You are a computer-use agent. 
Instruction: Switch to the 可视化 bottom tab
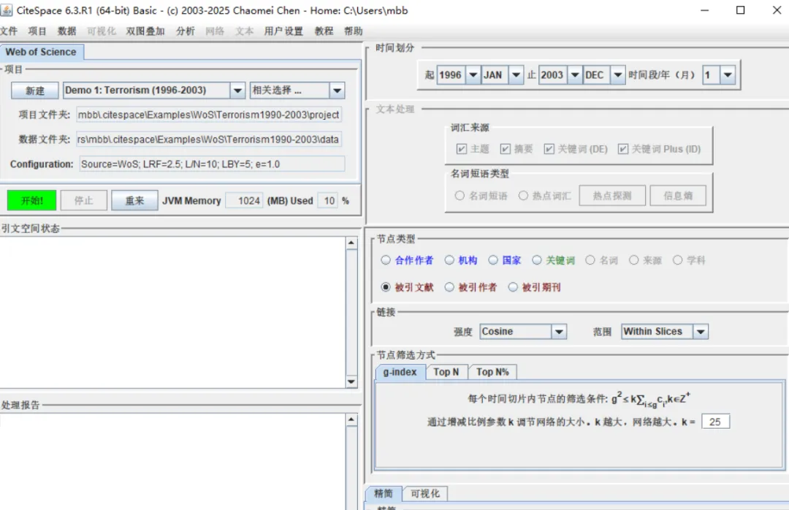point(425,493)
